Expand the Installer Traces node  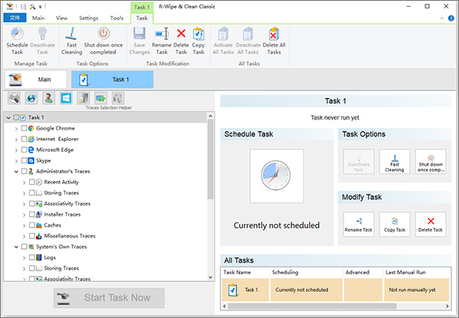[24, 215]
